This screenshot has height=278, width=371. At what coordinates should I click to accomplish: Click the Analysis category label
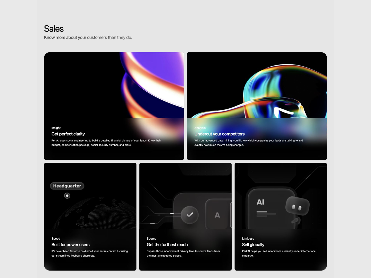[200, 128]
